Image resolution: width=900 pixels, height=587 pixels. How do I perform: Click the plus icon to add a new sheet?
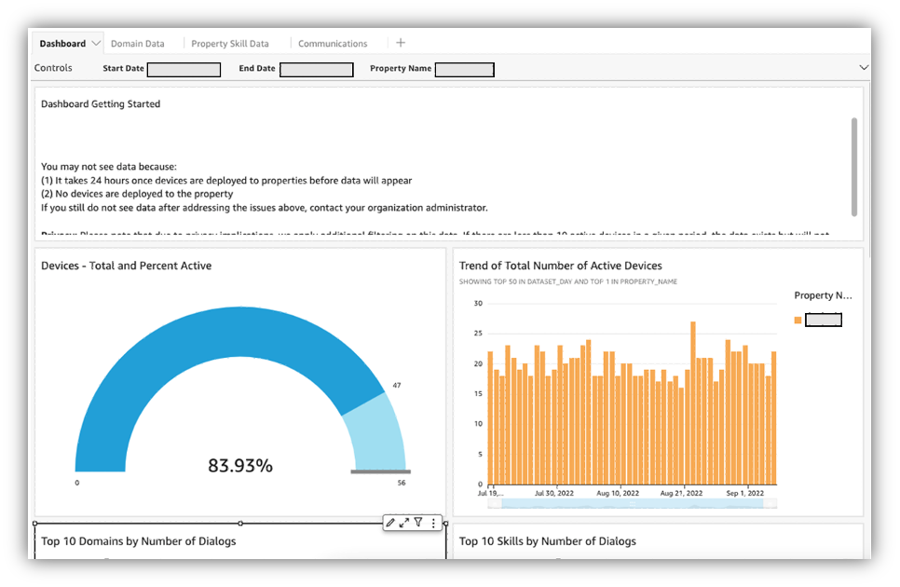coord(401,42)
